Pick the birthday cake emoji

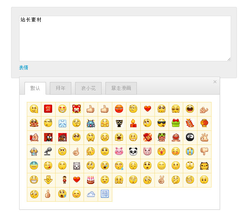pos(90,180)
